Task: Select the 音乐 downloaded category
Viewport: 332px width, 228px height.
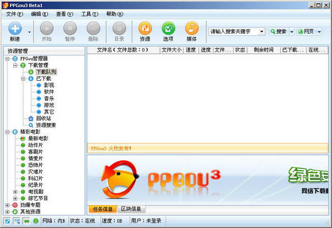Action: click(49, 99)
